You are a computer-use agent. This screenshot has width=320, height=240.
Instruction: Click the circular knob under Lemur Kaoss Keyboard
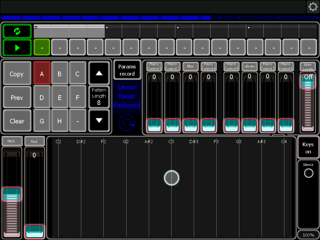127,123
